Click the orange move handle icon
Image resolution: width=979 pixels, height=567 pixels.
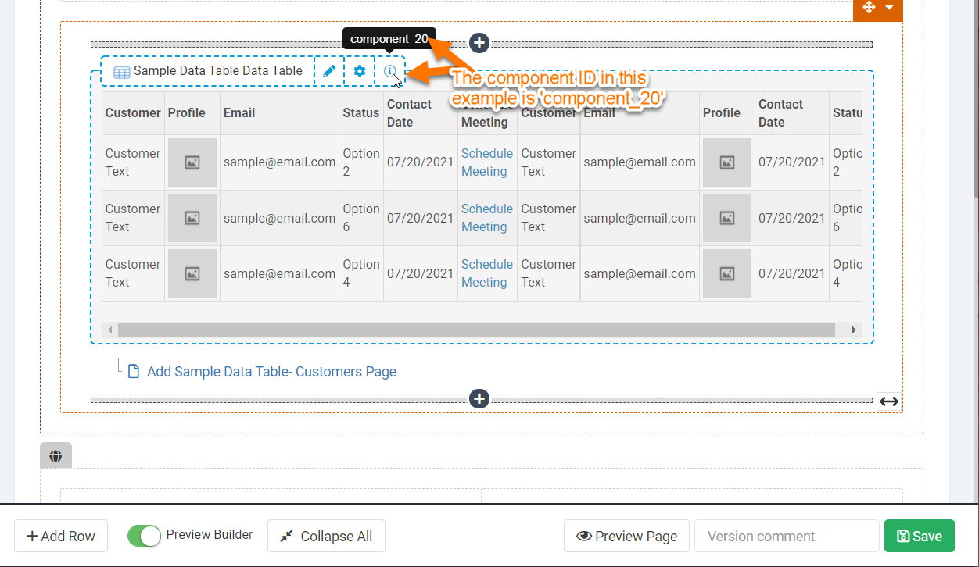[868, 8]
